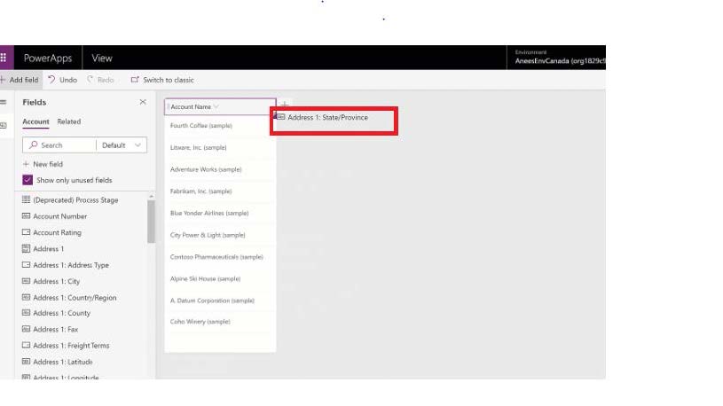Select the City Power & Light (sample) row
This screenshot has height=406, width=723.
point(220,235)
